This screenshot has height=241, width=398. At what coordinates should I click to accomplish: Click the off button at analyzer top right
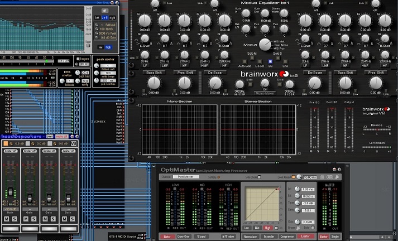click(104, 11)
